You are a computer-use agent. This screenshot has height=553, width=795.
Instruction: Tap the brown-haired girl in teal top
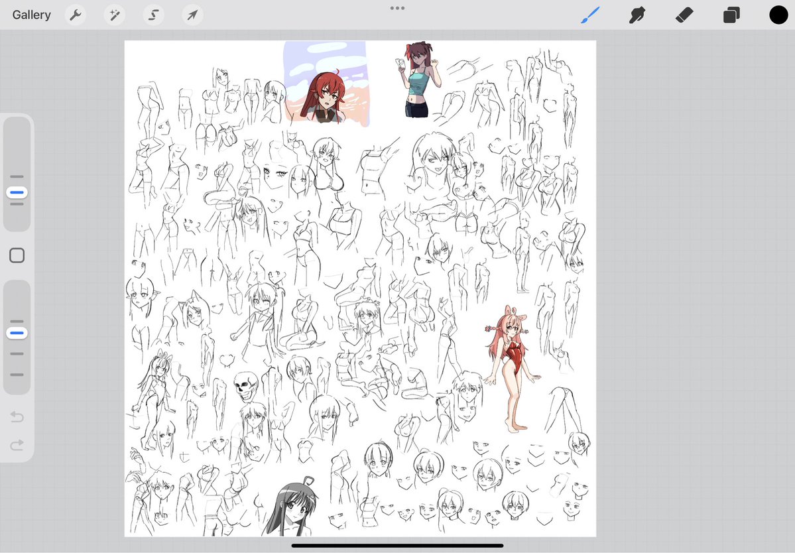tap(418, 80)
